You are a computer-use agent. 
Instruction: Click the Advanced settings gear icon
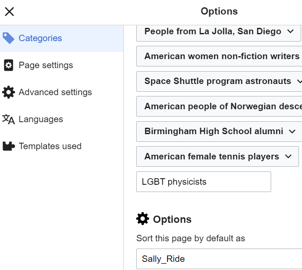[x=9, y=92]
